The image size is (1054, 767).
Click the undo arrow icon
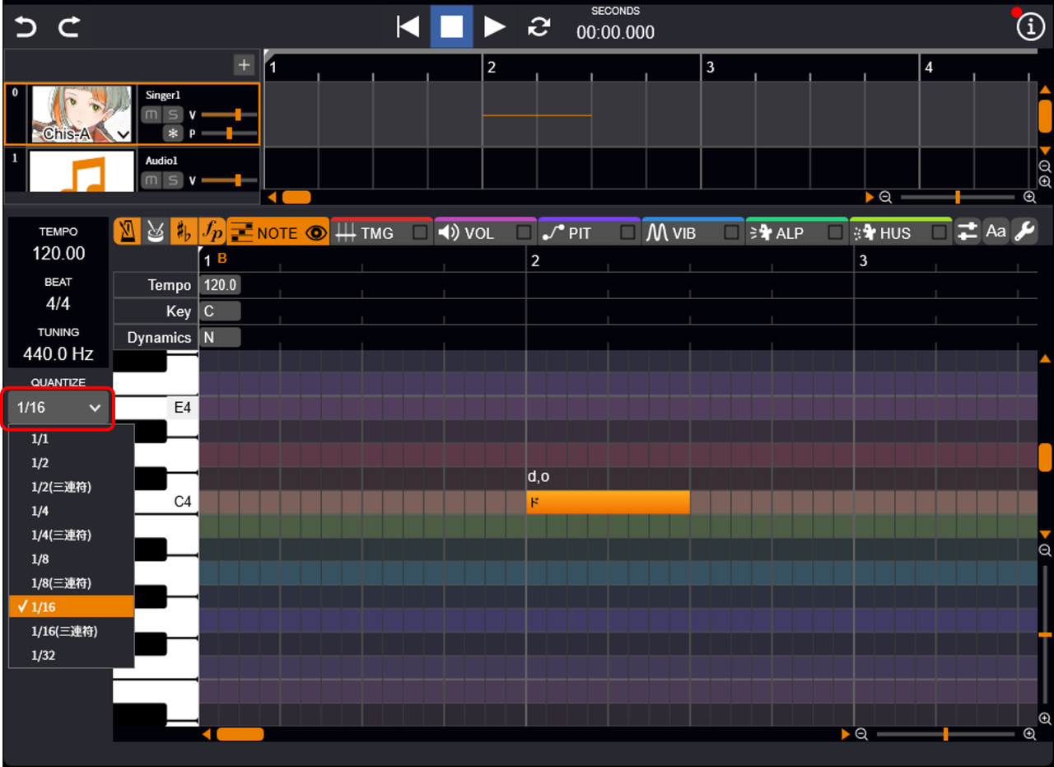(x=26, y=27)
